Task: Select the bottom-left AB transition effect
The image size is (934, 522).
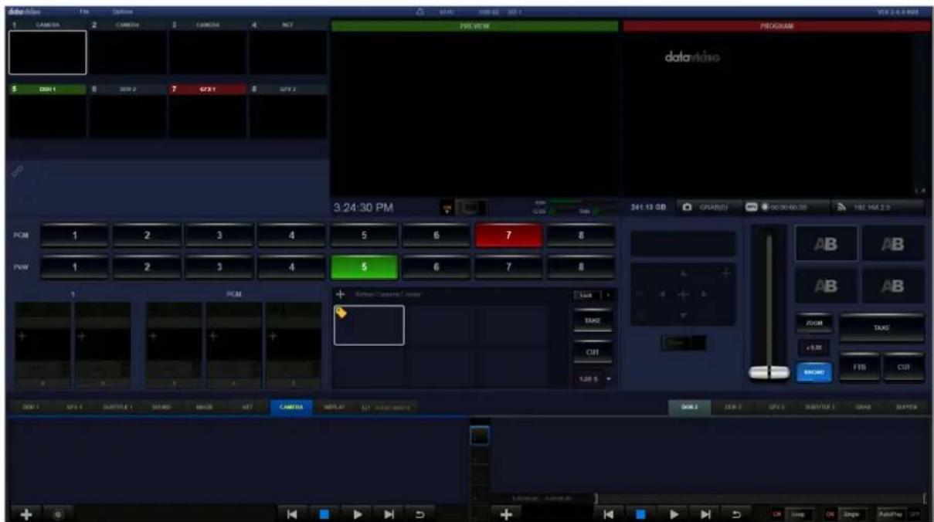Action: point(826,286)
